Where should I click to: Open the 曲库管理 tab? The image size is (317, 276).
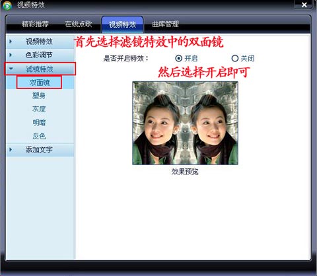165,24
